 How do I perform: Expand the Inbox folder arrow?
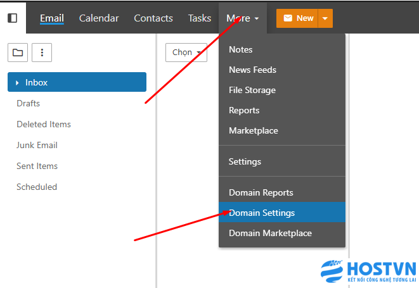[x=17, y=82]
